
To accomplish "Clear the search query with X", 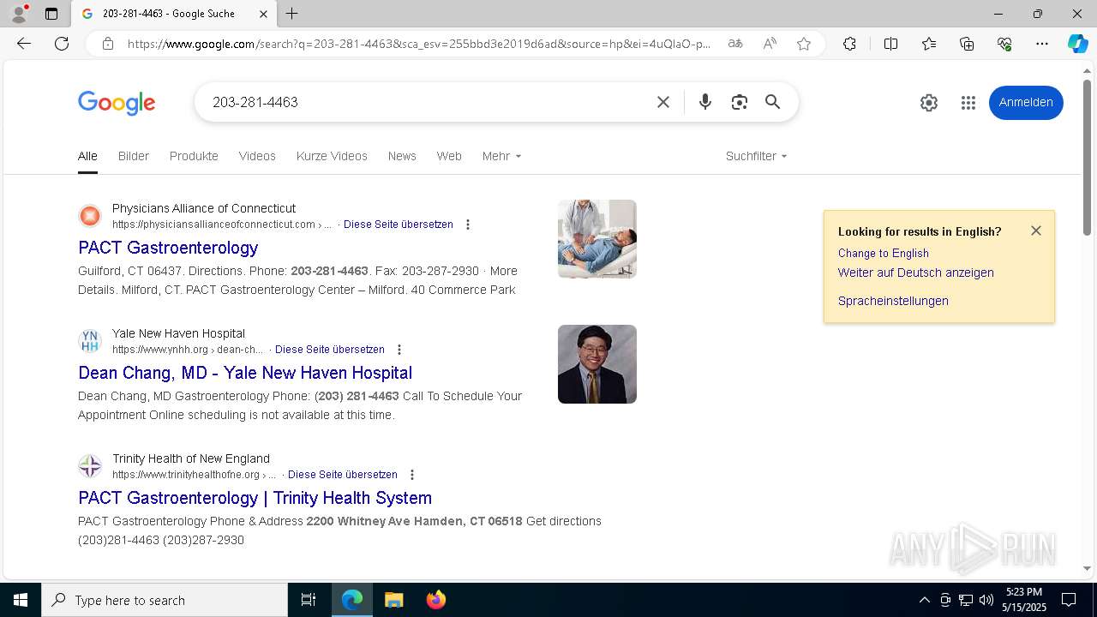I will click(x=663, y=102).
